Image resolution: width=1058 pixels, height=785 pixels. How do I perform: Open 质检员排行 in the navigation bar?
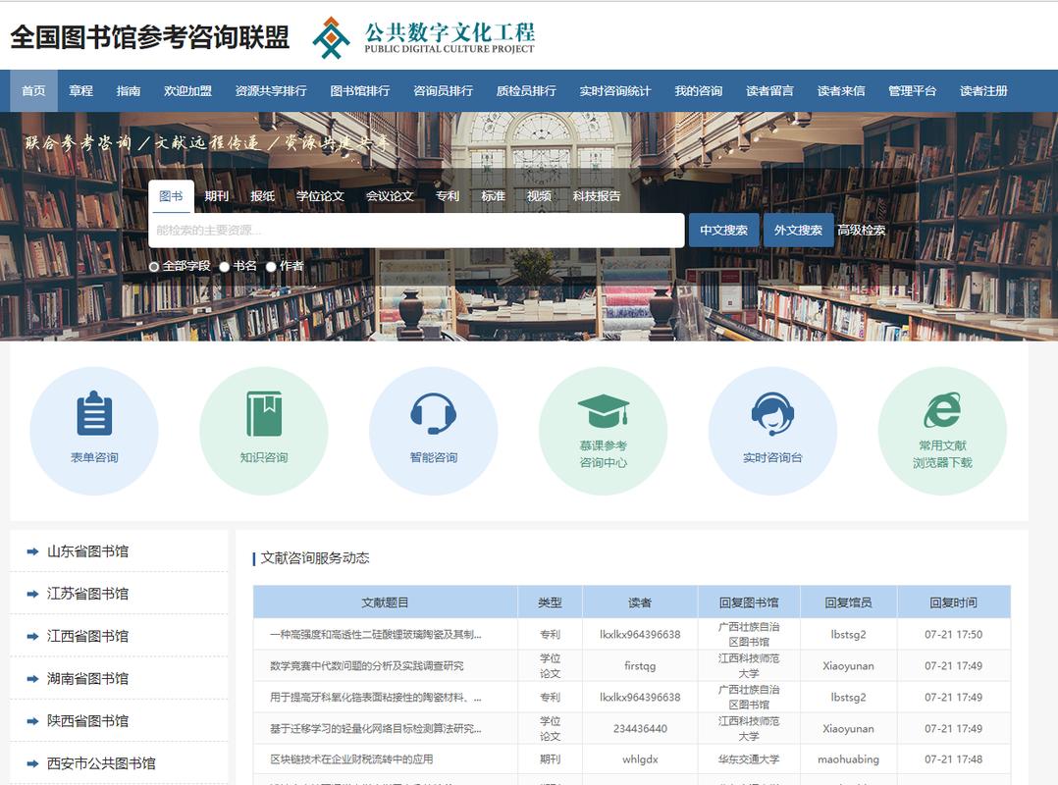pos(526,91)
